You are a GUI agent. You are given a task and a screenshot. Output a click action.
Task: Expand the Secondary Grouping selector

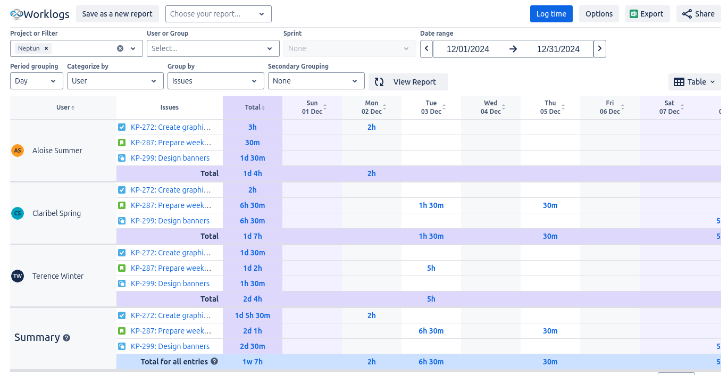click(x=316, y=80)
